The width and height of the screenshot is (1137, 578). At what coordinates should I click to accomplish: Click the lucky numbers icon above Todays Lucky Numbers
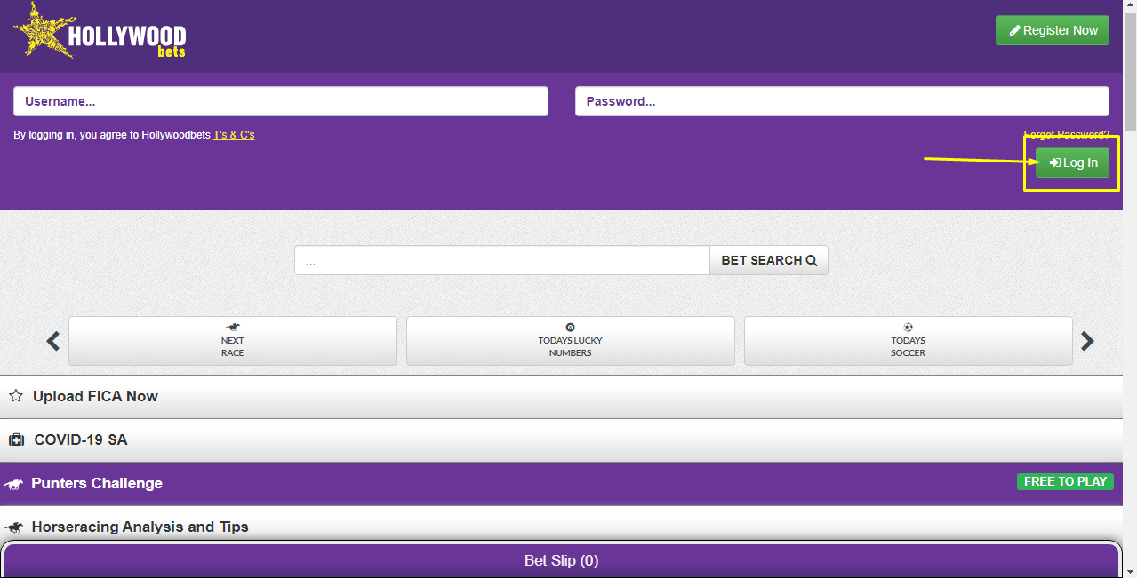[570, 328]
